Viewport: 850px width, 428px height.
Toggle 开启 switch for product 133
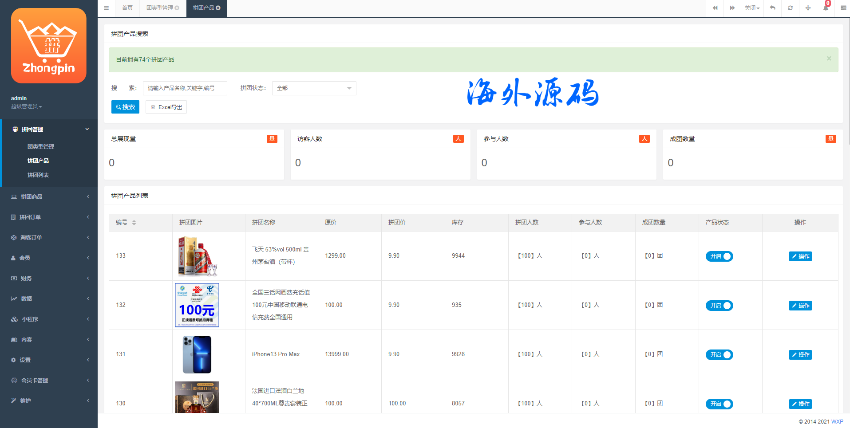click(x=719, y=256)
